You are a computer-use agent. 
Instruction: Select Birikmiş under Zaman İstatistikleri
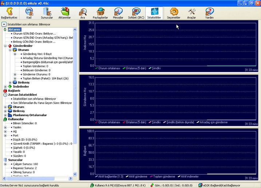(19, 111)
